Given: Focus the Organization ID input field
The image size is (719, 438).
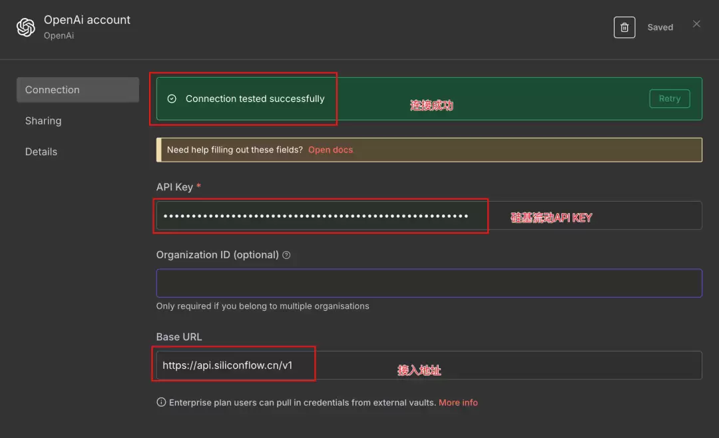Looking at the screenshot, I should [x=429, y=283].
